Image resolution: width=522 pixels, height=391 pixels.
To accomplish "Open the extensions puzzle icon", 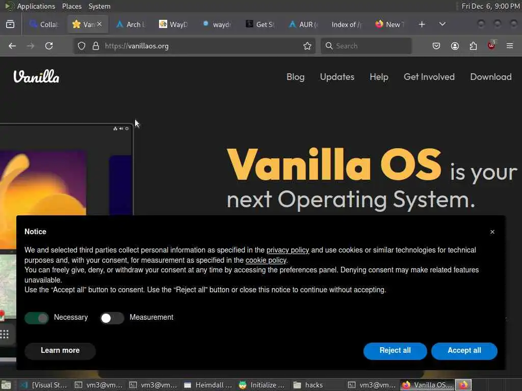I will pos(473,46).
